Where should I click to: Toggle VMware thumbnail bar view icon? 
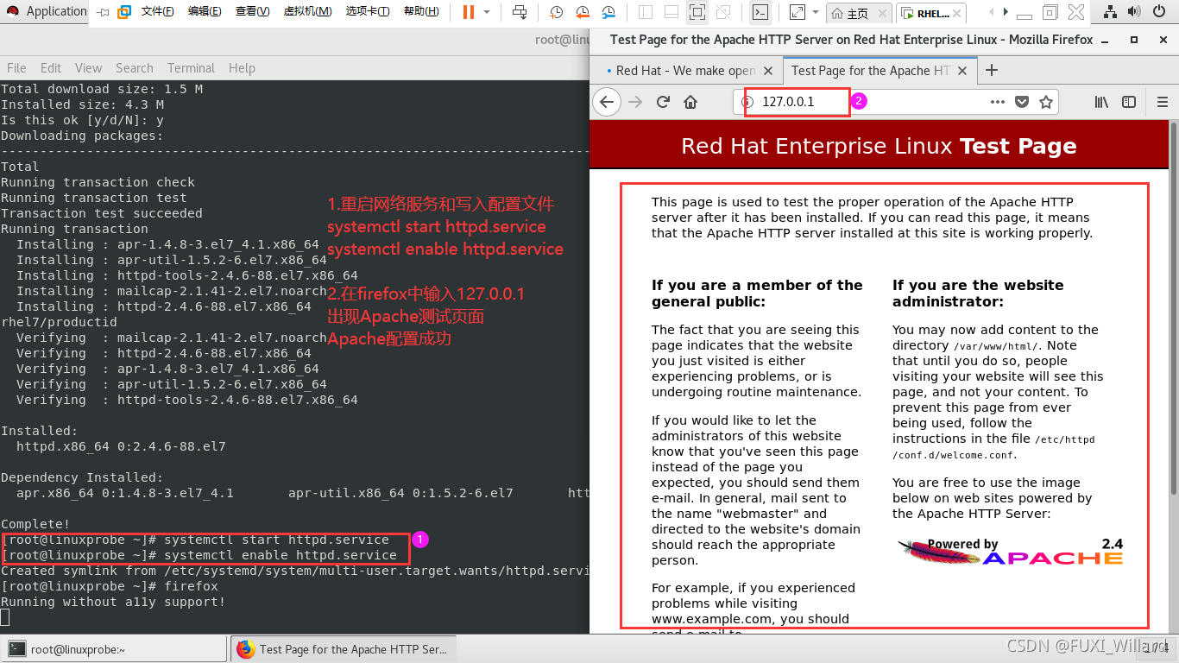[671, 12]
